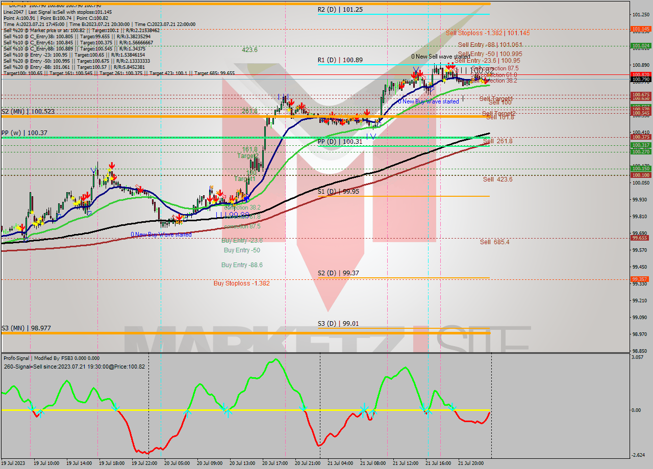Click the Buy Stoploss -1.382 label

241,283
